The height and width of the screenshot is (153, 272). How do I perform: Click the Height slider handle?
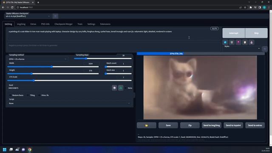tap(31, 74)
